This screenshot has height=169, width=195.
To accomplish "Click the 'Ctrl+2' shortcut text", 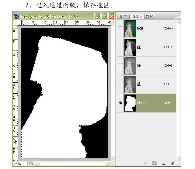I will [168, 65].
